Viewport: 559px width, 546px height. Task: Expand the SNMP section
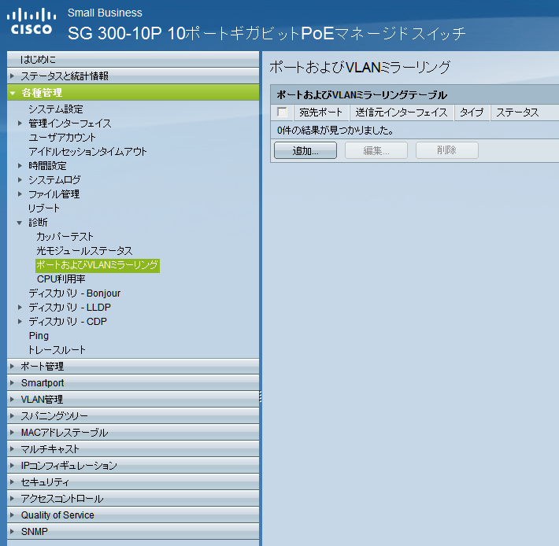click(133, 531)
